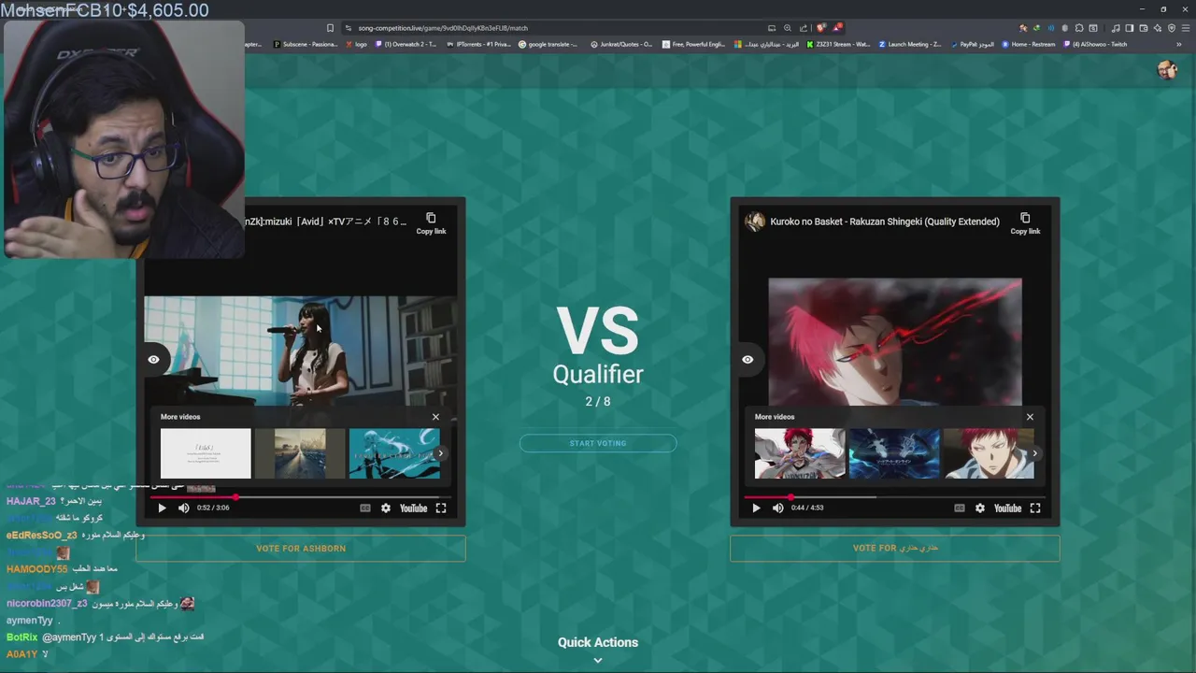Image resolution: width=1196 pixels, height=673 pixels.
Task: Toggle eye visibility on right video
Action: coord(747,359)
